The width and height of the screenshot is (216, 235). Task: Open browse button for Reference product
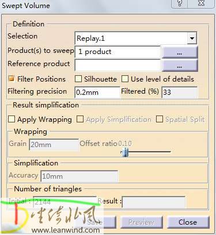pos(180,65)
